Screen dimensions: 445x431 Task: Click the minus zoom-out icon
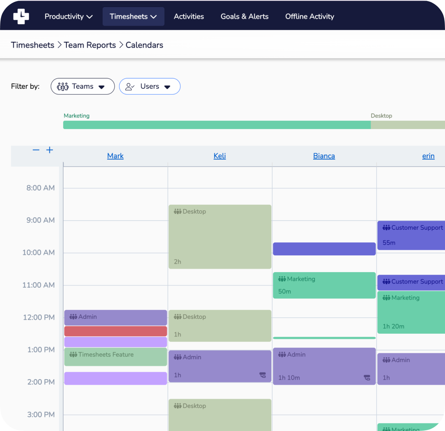[36, 150]
